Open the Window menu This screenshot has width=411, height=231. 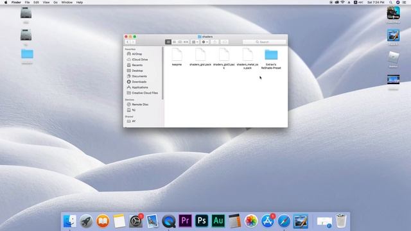[67, 3]
